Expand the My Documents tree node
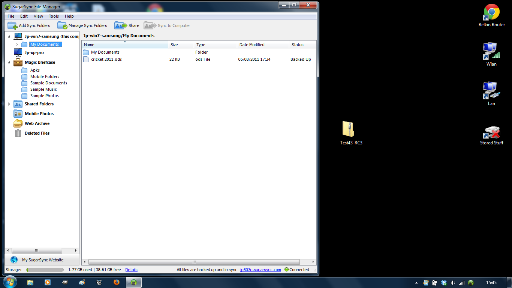The width and height of the screenshot is (512, 288). click(x=16, y=44)
